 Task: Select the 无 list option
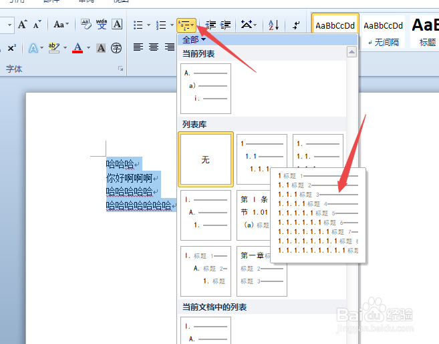(206, 159)
